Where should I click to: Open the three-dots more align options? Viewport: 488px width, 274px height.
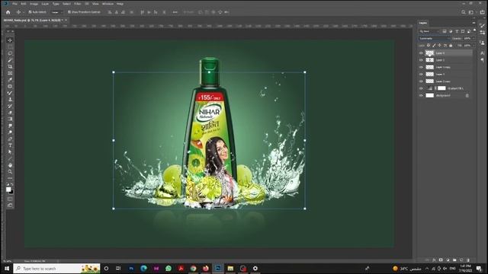(x=175, y=12)
